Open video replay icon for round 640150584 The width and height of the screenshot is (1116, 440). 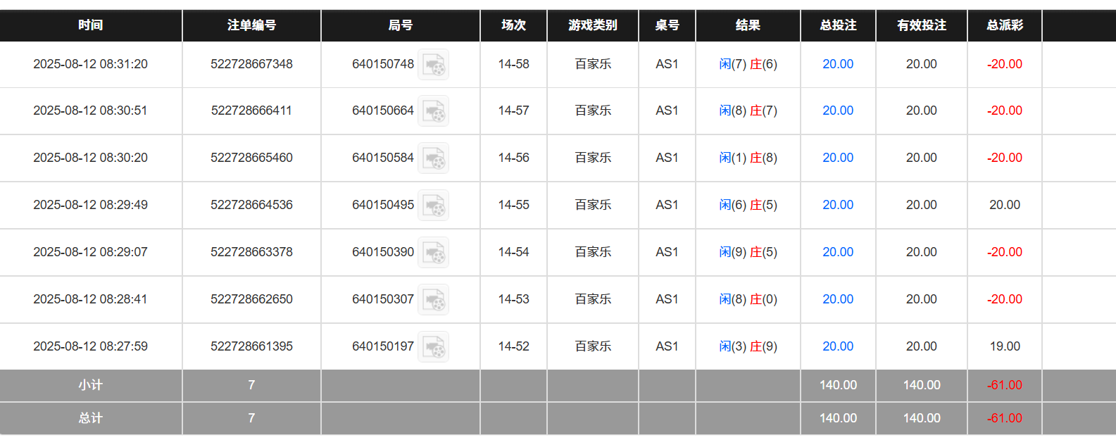click(433, 158)
